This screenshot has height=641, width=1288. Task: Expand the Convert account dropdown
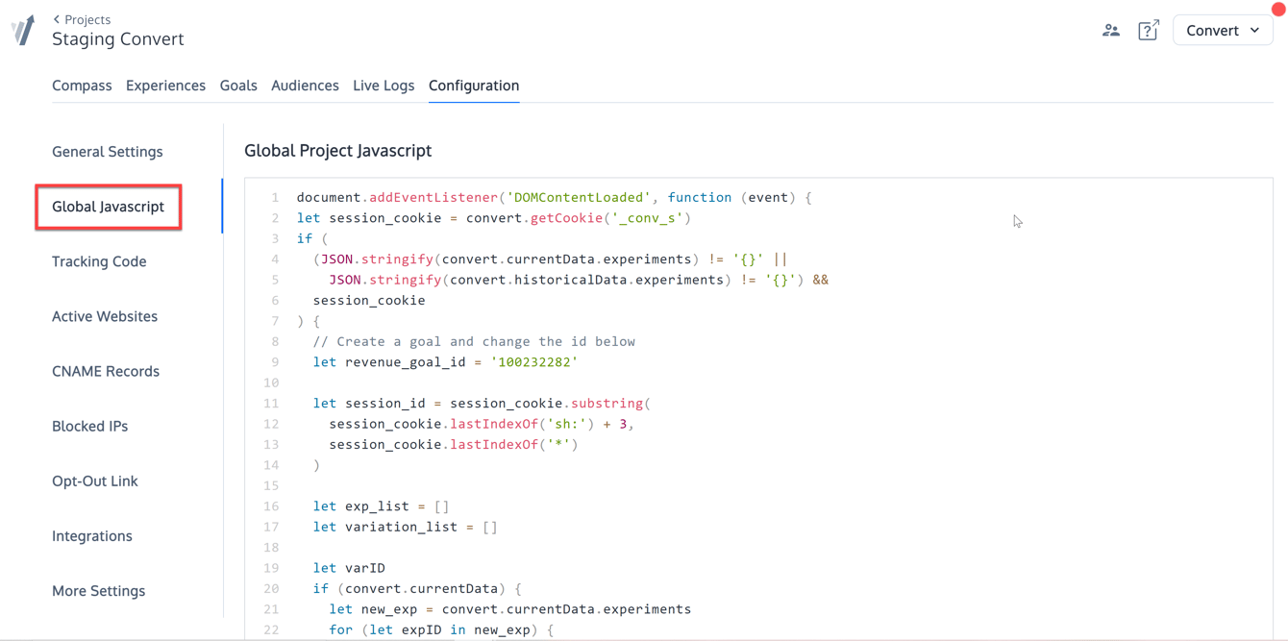pos(1223,31)
